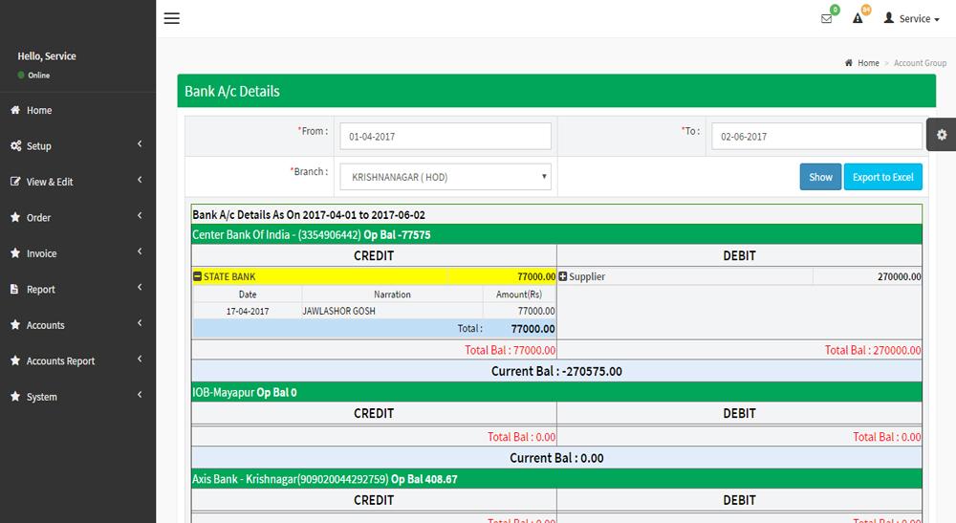Open the Service user dropdown
This screenshot has height=523, width=956.
click(x=911, y=18)
